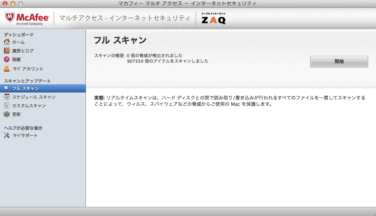This screenshot has width=376, height=216.
Task: Select フル スキャン sidebar item
Action: point(43,89)
